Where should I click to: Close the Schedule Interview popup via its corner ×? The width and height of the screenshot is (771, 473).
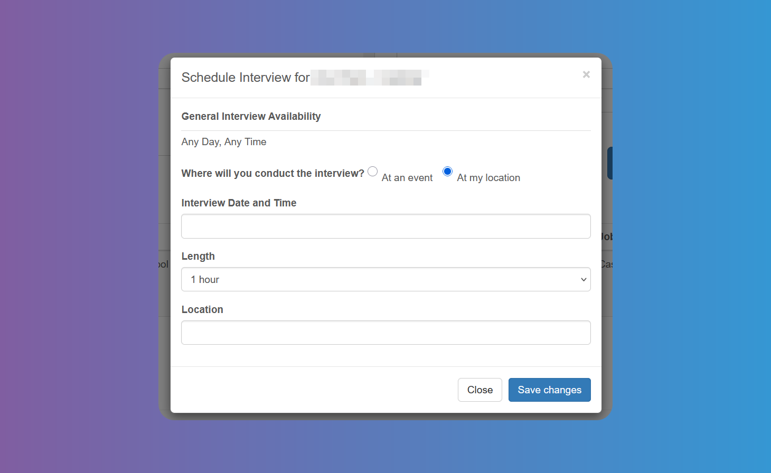[586, 74]
